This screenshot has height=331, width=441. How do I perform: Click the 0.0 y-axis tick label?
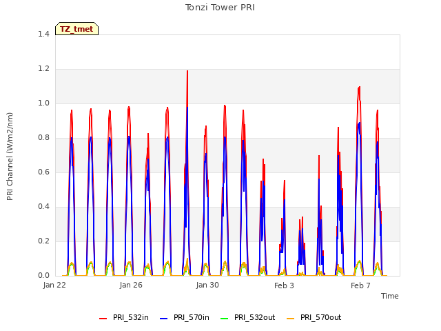(43, 276)
